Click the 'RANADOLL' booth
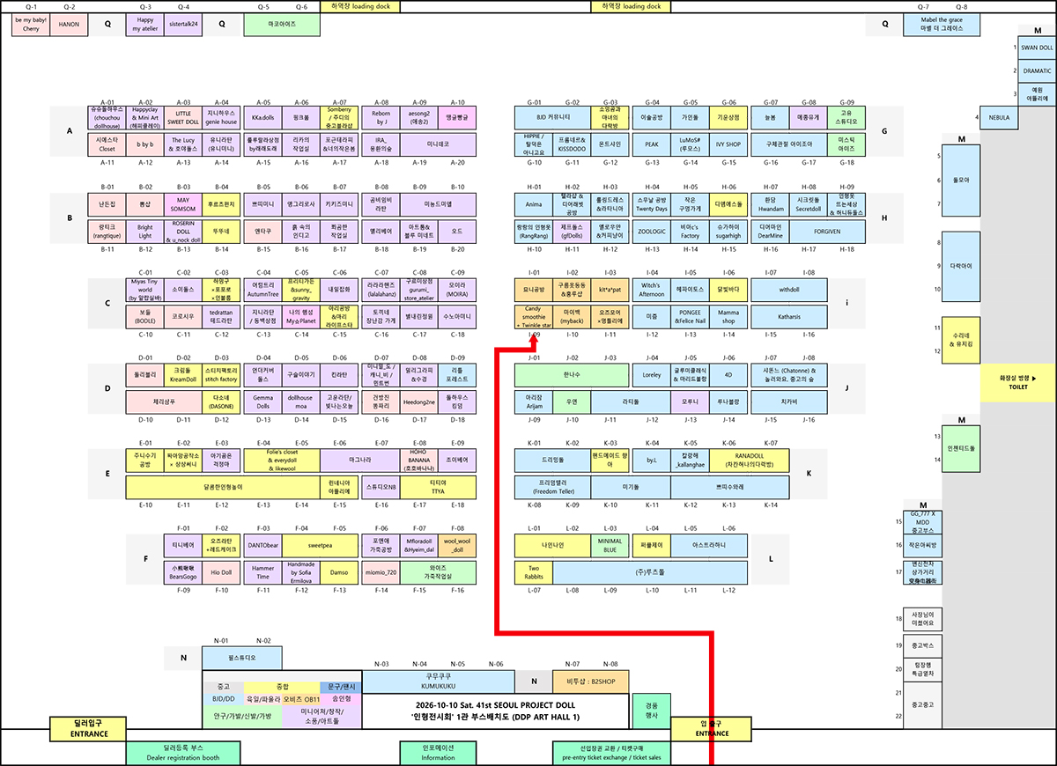 pyautogui.click(x=748, y=460)
